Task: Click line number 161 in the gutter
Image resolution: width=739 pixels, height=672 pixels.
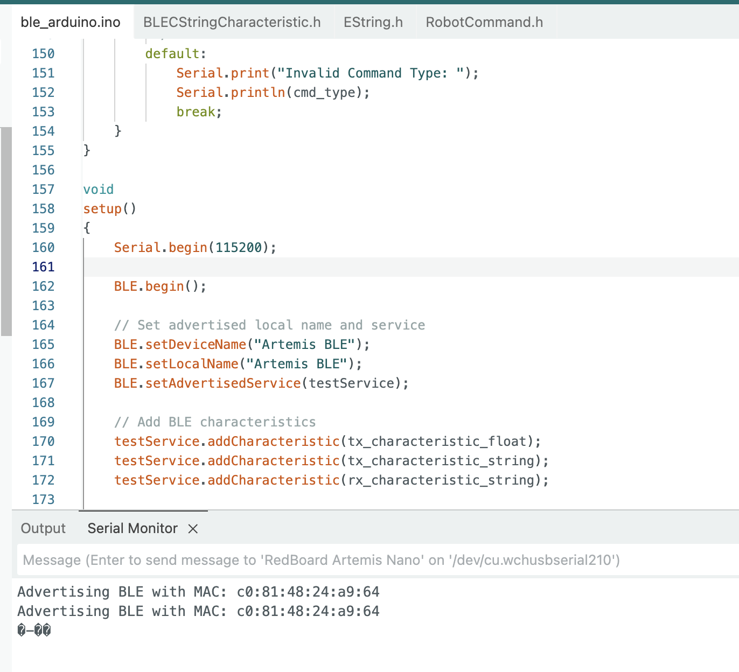Action: pos(43,267)
